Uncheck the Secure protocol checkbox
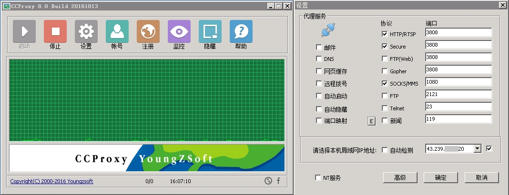Screen dimensions: 509x195 (385, 46)
